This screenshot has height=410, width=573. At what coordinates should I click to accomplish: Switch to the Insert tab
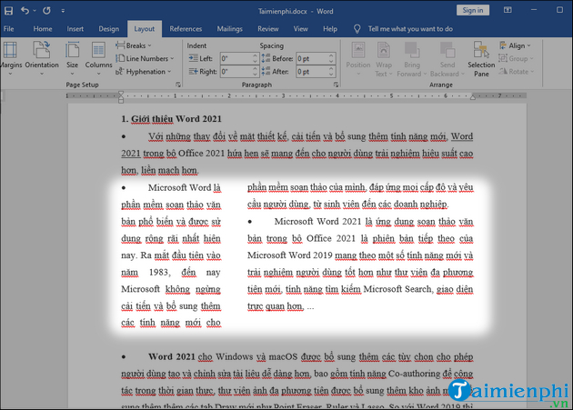tap(75, 29)
